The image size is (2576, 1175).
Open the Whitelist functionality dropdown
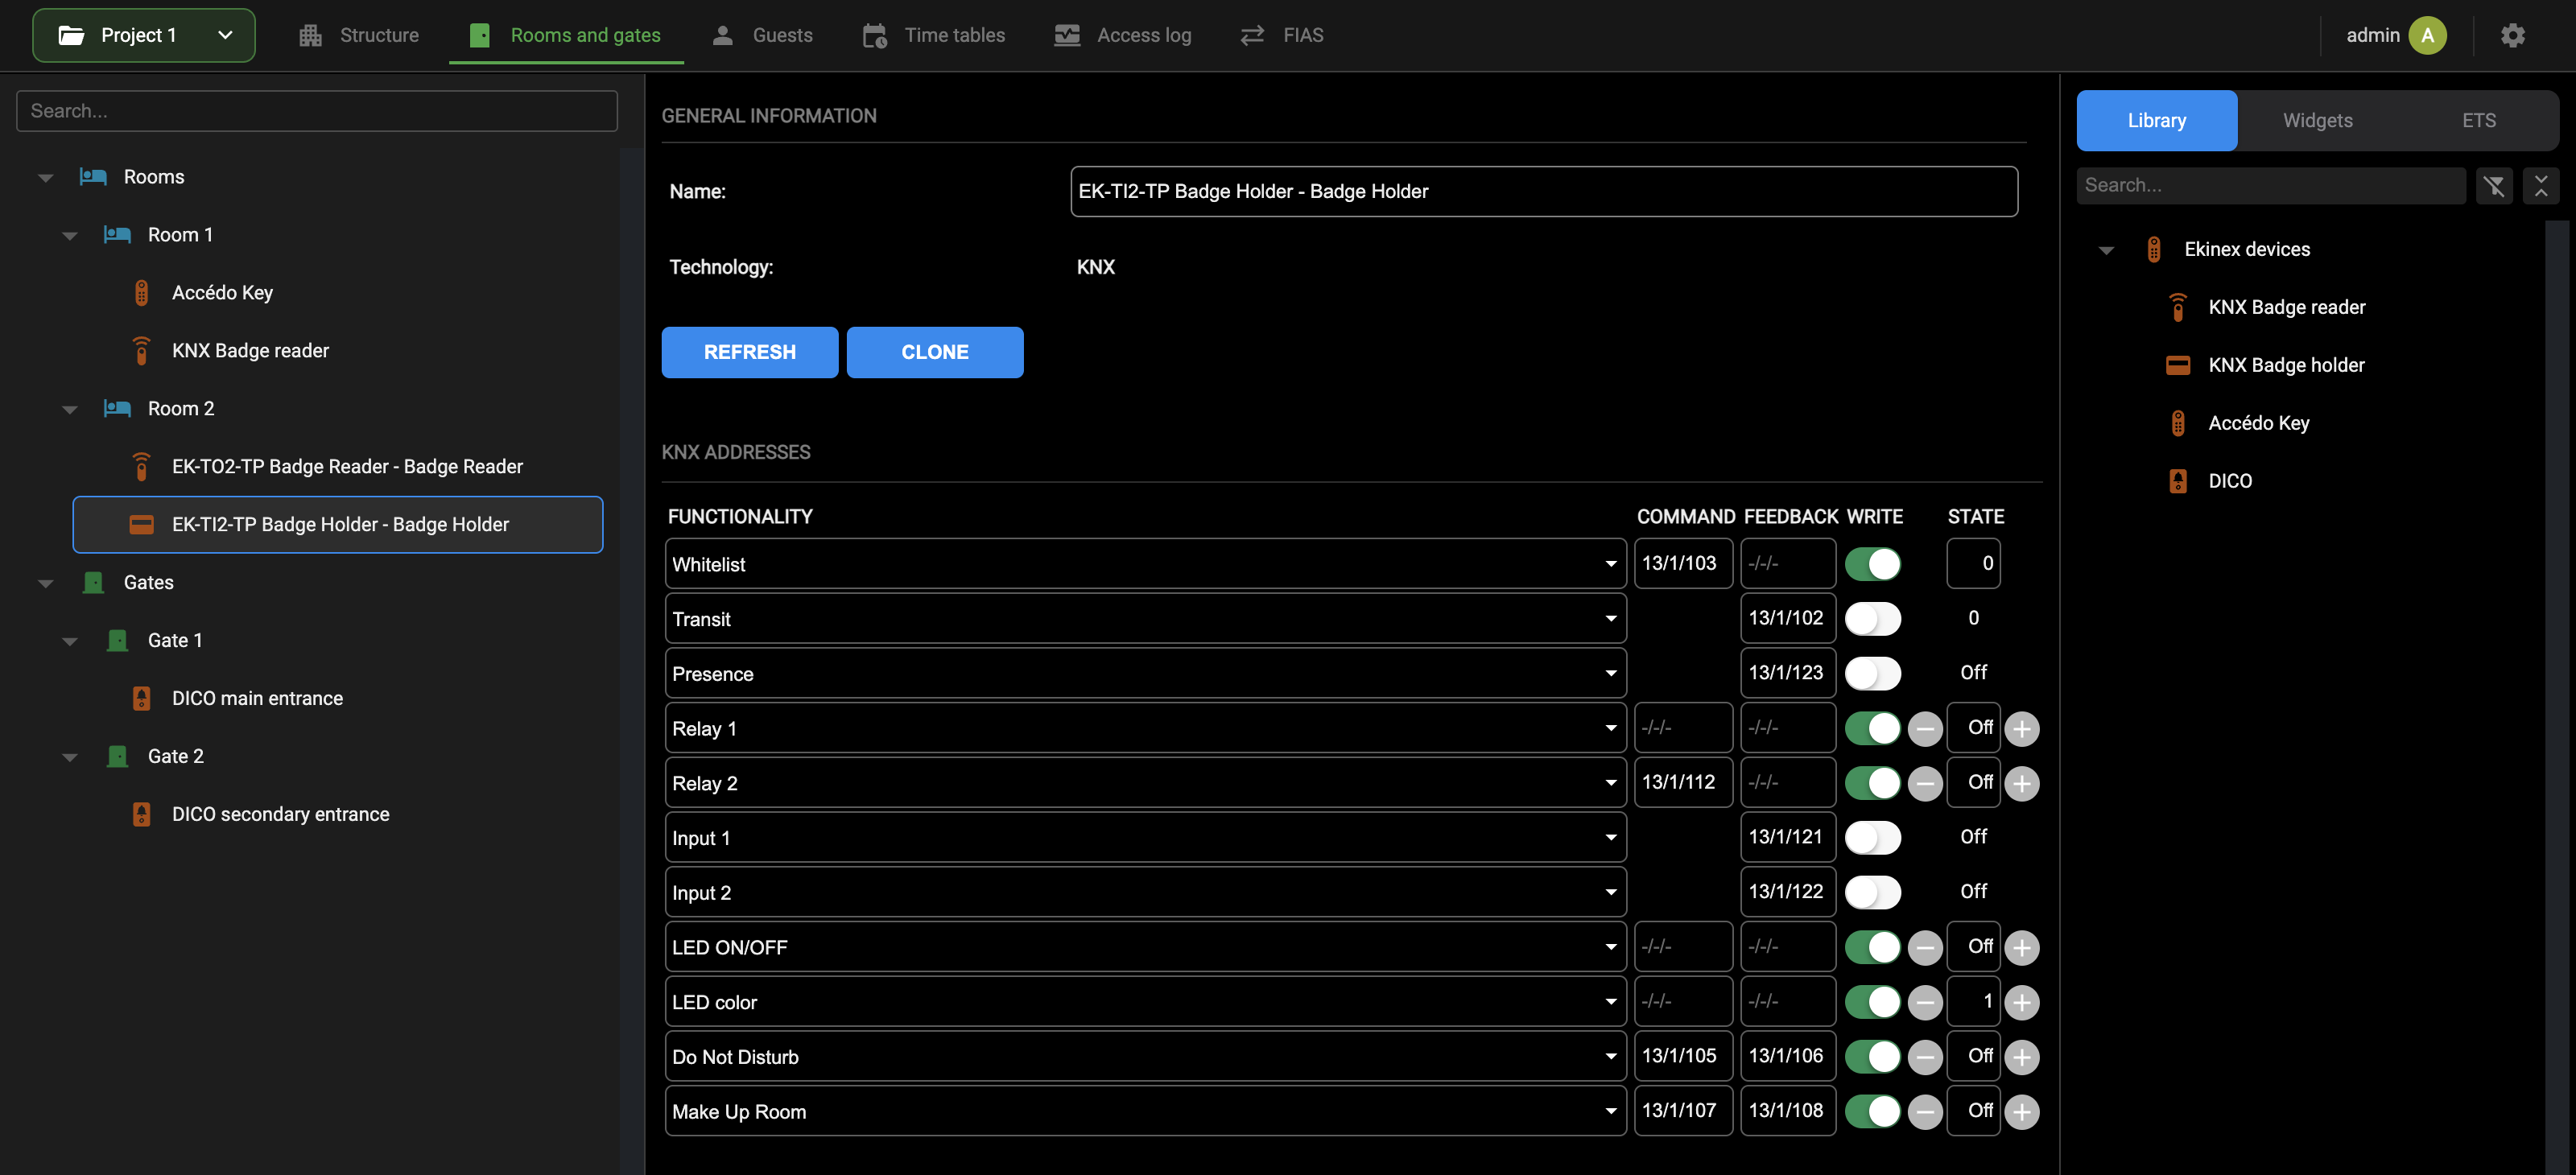coord(1145,564)
